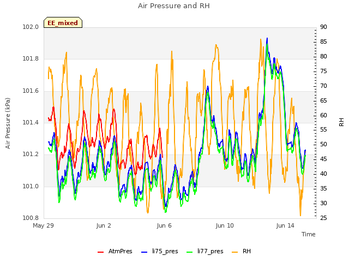The width and height of the screenshot is (349, 262).
Task: Click the 101.4 pressure axis value
Action: [31, 123]
